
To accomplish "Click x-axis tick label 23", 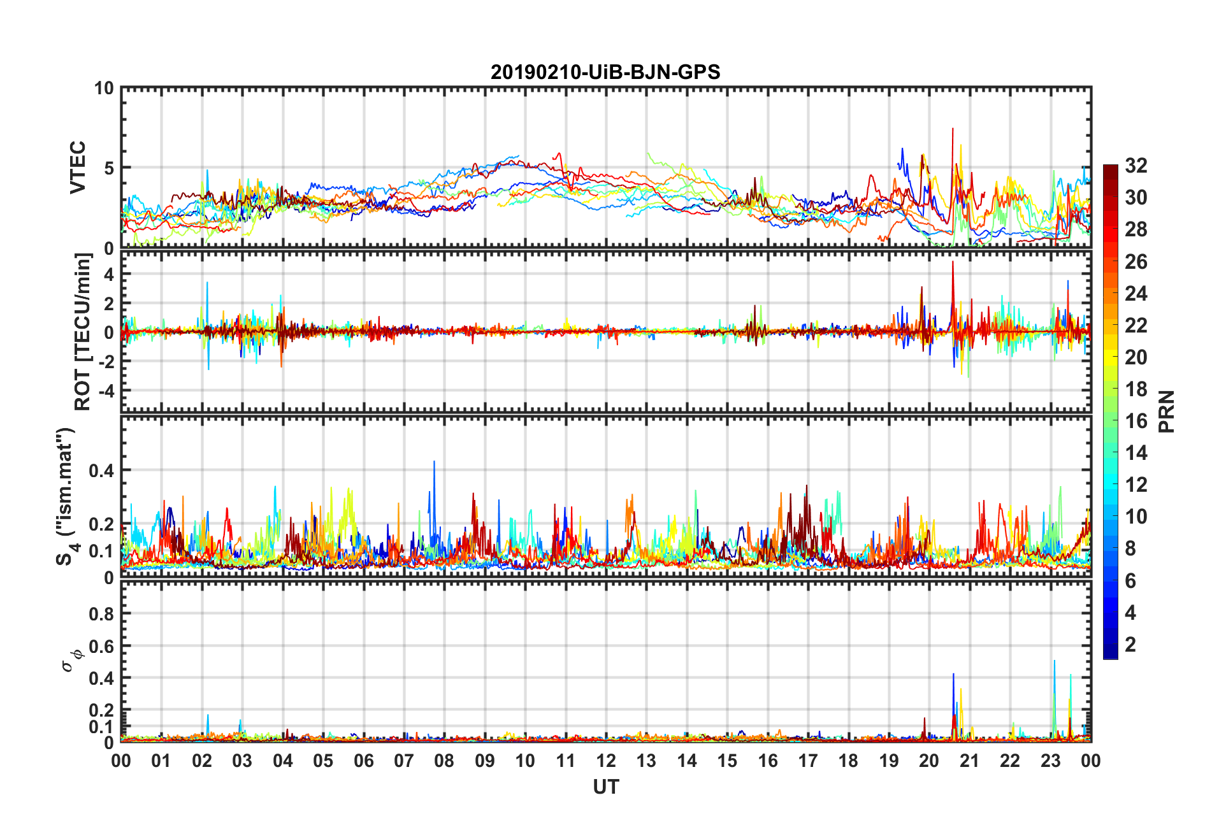I will 1050,761.
